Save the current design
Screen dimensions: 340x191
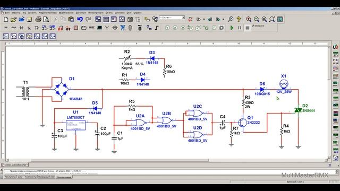29,20
